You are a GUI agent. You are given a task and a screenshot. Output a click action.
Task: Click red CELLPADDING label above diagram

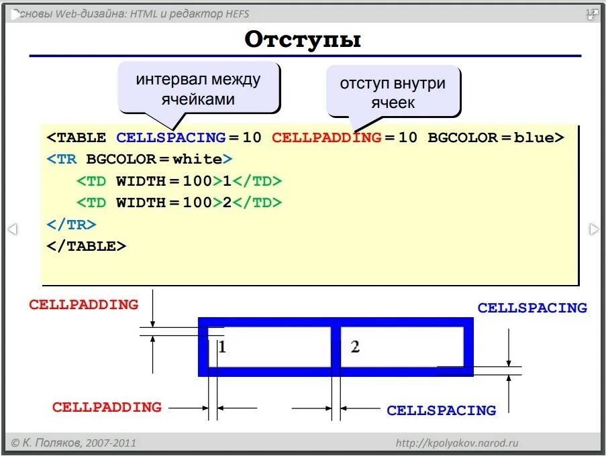point(84,304)
